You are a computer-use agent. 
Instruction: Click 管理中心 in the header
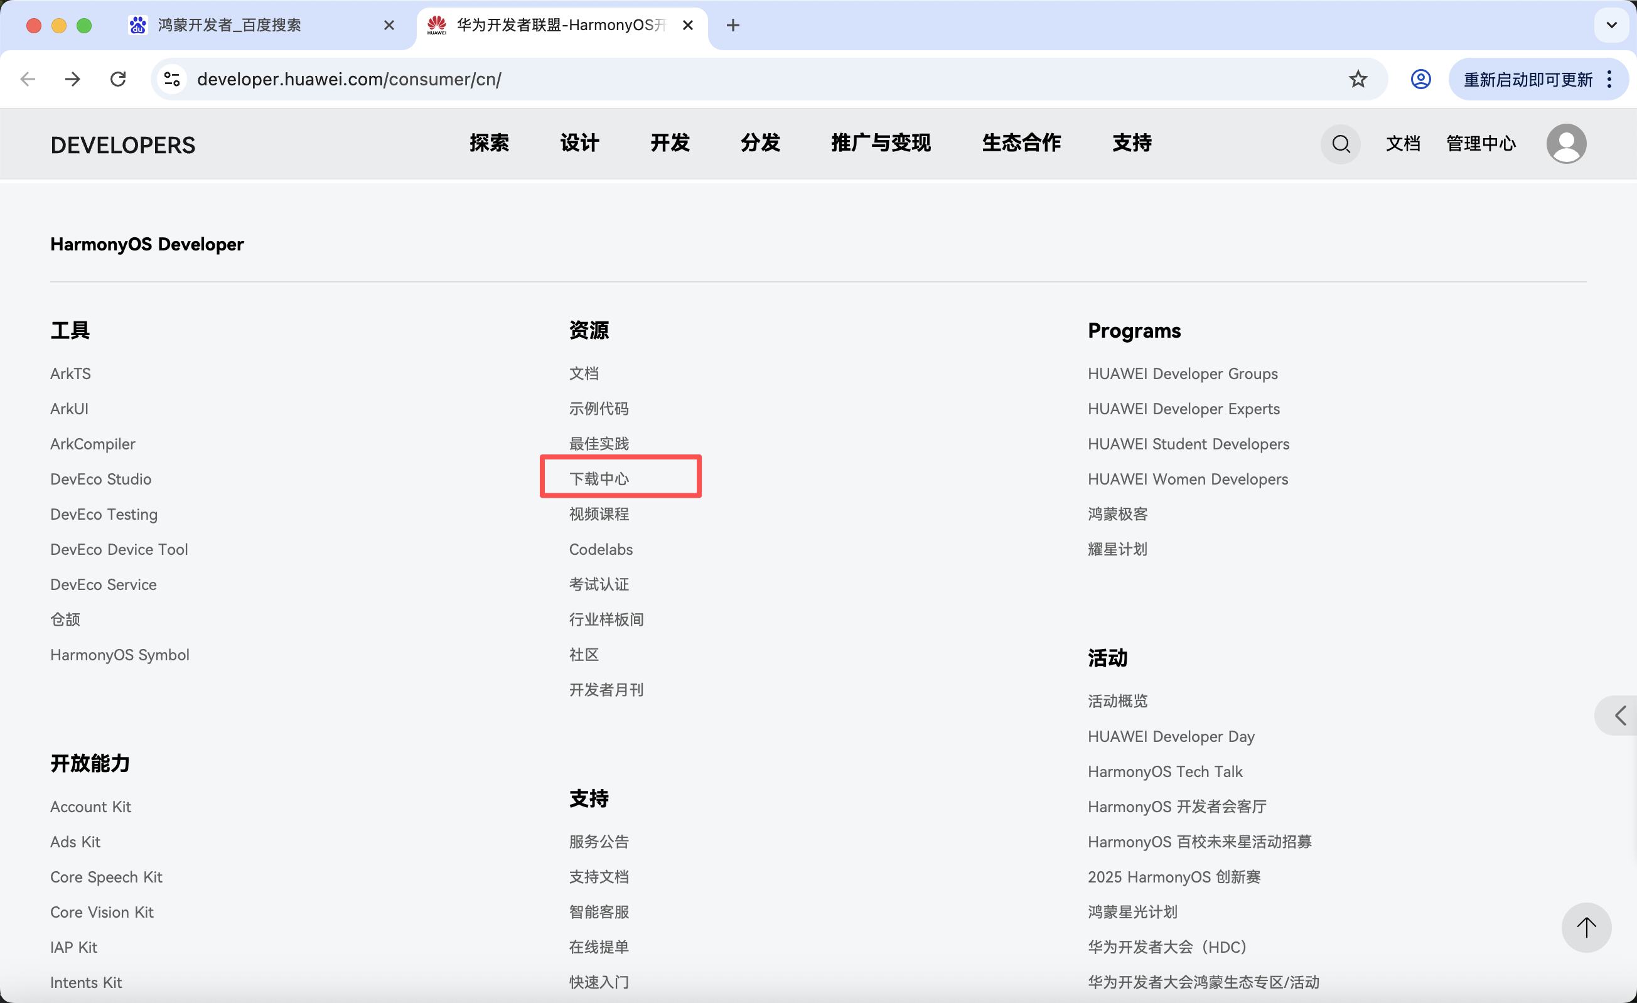(1481, 144)
